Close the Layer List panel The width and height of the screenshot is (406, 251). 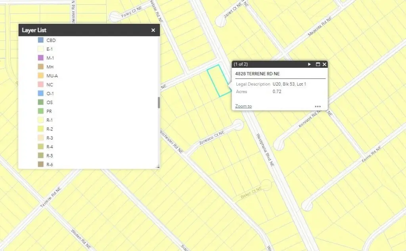point(153,30)
